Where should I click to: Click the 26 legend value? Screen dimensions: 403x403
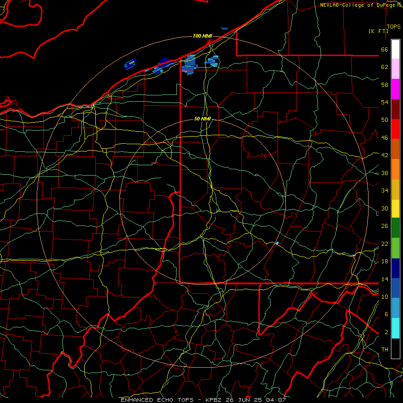[385, 226]
